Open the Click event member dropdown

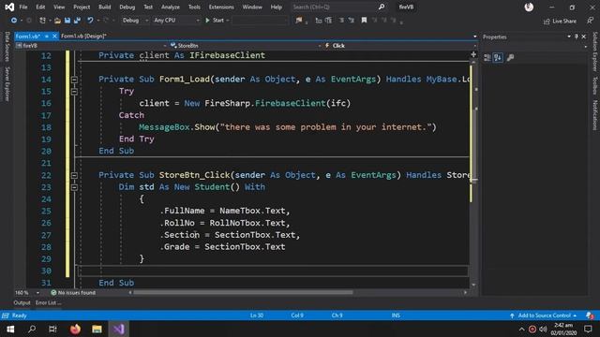coord(400,46)
